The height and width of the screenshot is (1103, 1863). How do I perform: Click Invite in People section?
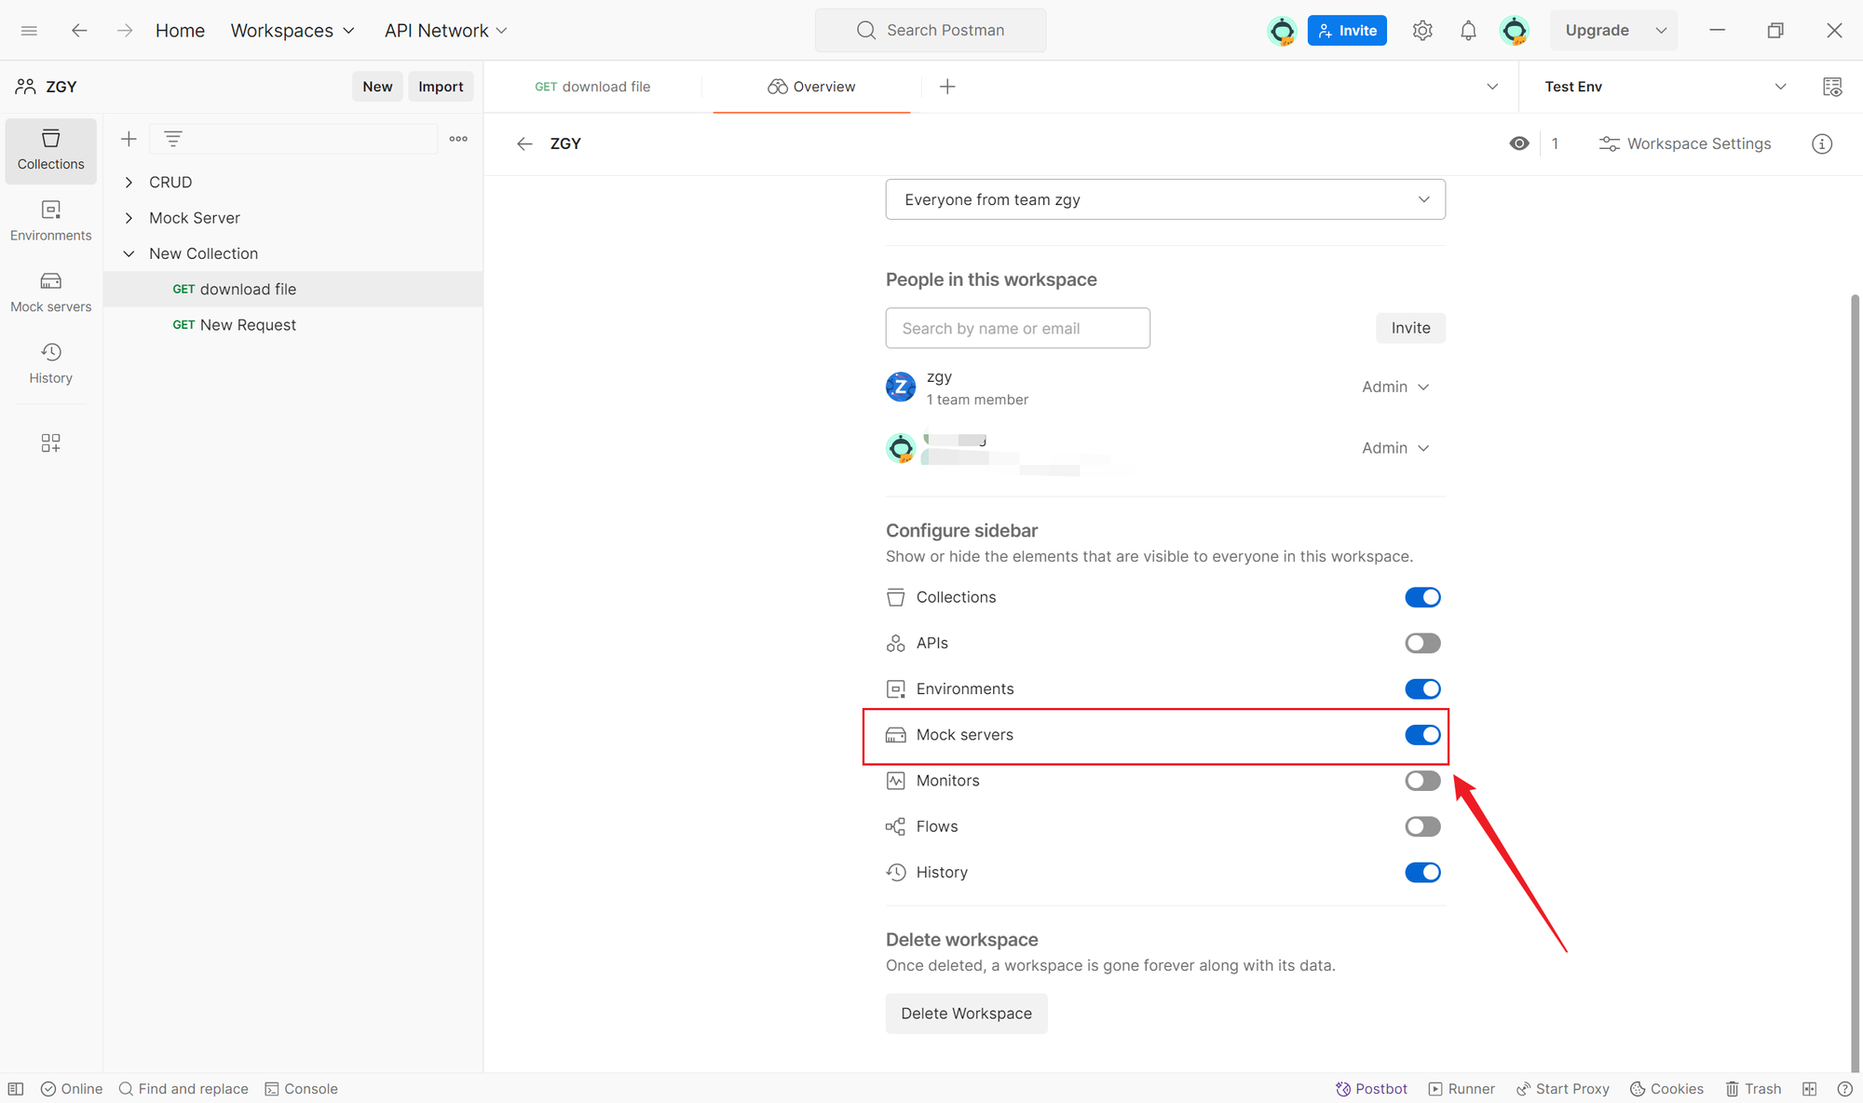1410,328
